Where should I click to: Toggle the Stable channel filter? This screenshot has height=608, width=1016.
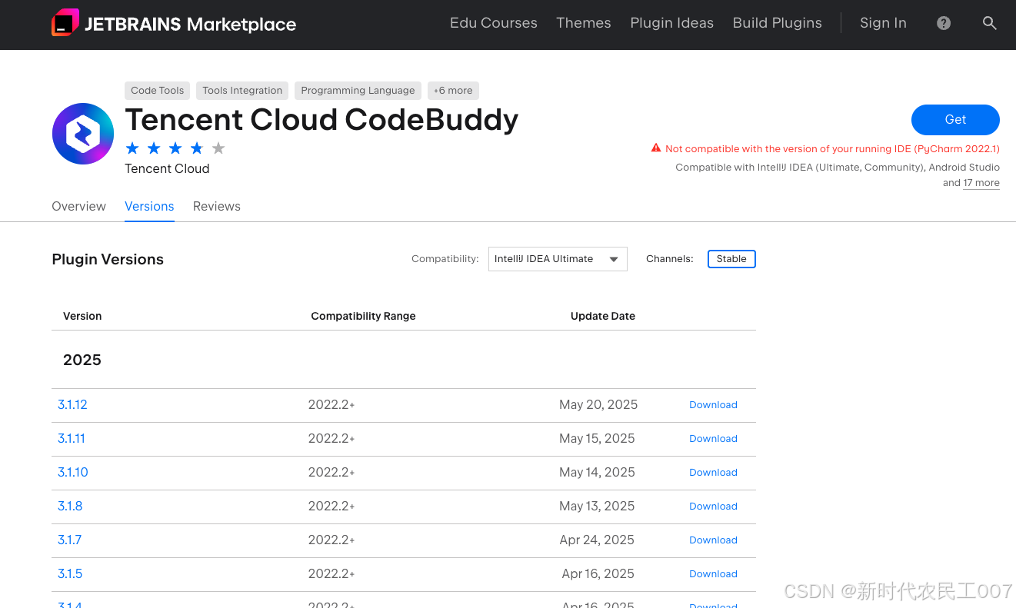(731, 259)
